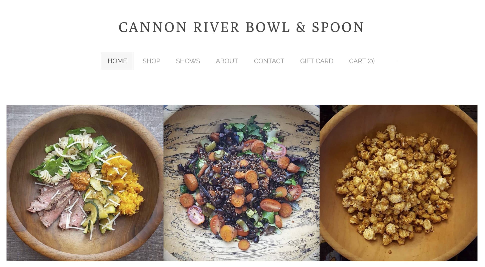Click the Cannon River Bowl & Spoon site title
The height and width of the screenshot is (267, 485).
pyautogui.click(x=241, y=27)
